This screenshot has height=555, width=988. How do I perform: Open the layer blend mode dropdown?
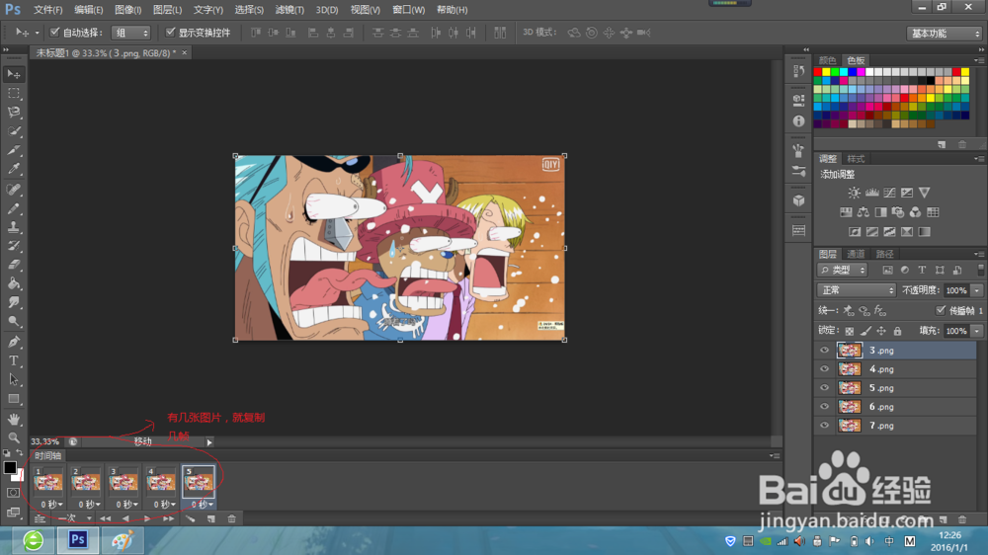tap(857, 289)
